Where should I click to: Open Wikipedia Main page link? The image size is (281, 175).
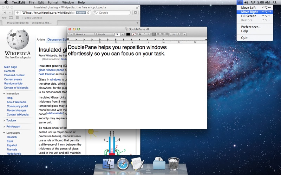click(11, 67)
